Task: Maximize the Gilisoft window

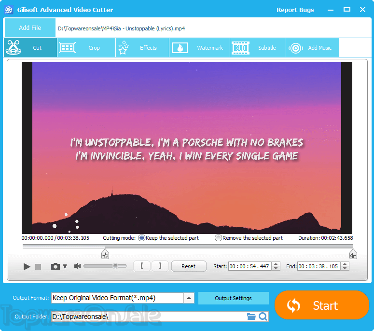Action: coord(347,10)
